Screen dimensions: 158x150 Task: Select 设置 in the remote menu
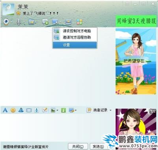pos(75,45)
